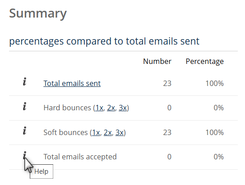Open the Soft bounces 3x link
Image resolution: width=245 pixels, height=185 pixels.
120,132
